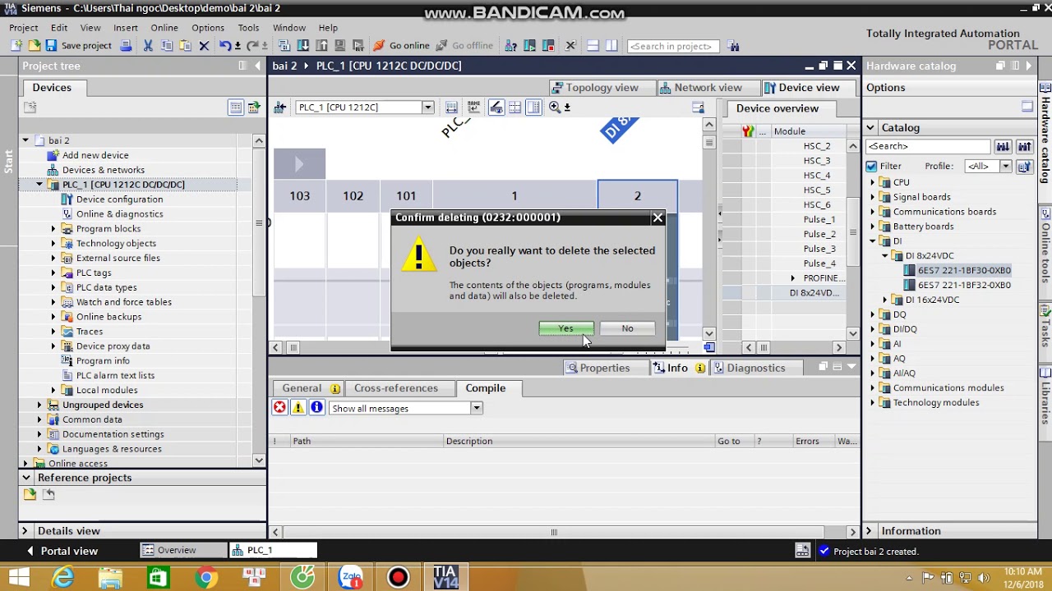Click the Go to network view icon

(280, 107)
